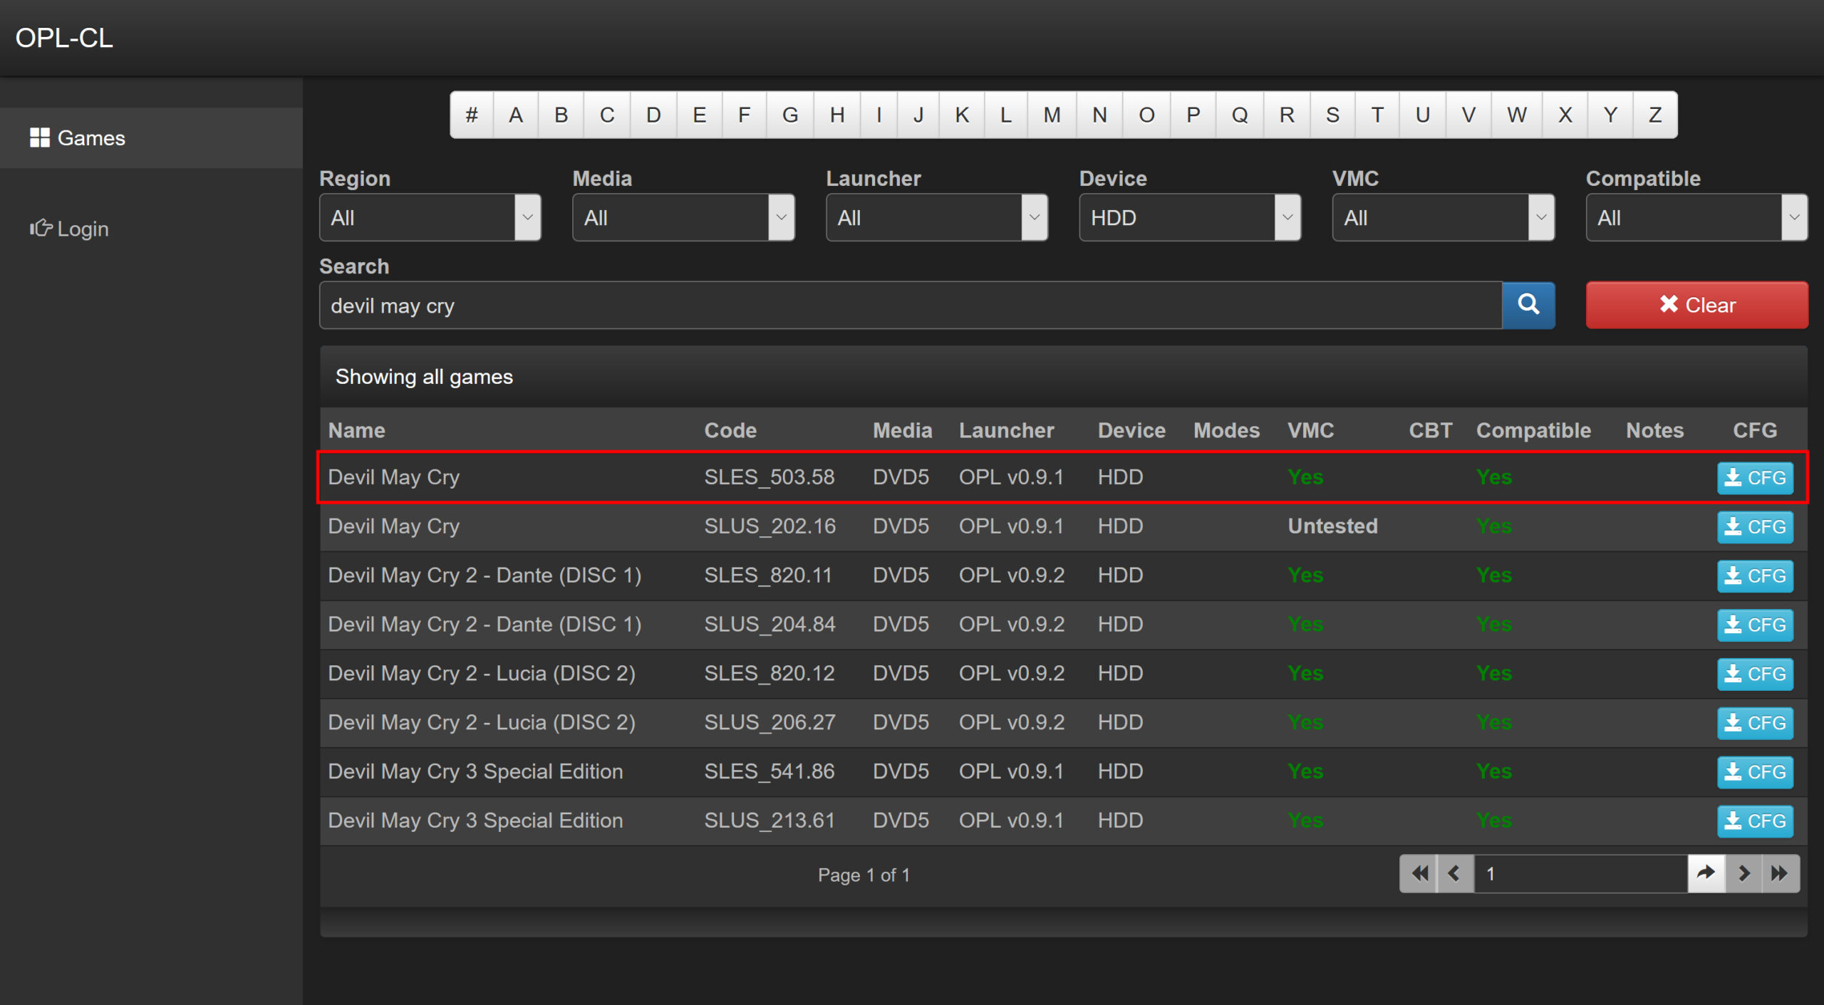1824x1005 pixels.
Task: Go to next page of results
Action: click(x=1743, y=873)
